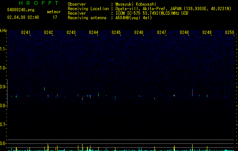
Task: Click time marker 0241
Action: (x=25, y=32)
